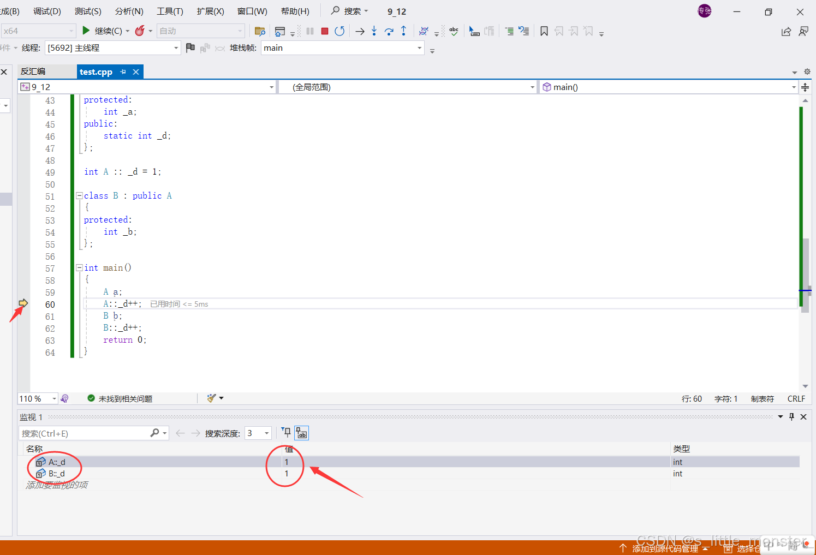Screen dimensions: 816x555
Task: Click the split editor icon beside main()
Action: click(805, 87)
